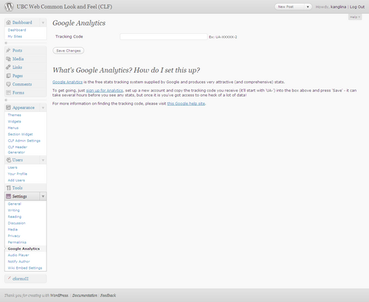Click WordPress link in footer
The height and width of the screenshot is (302, 369).
click(59, 295)
